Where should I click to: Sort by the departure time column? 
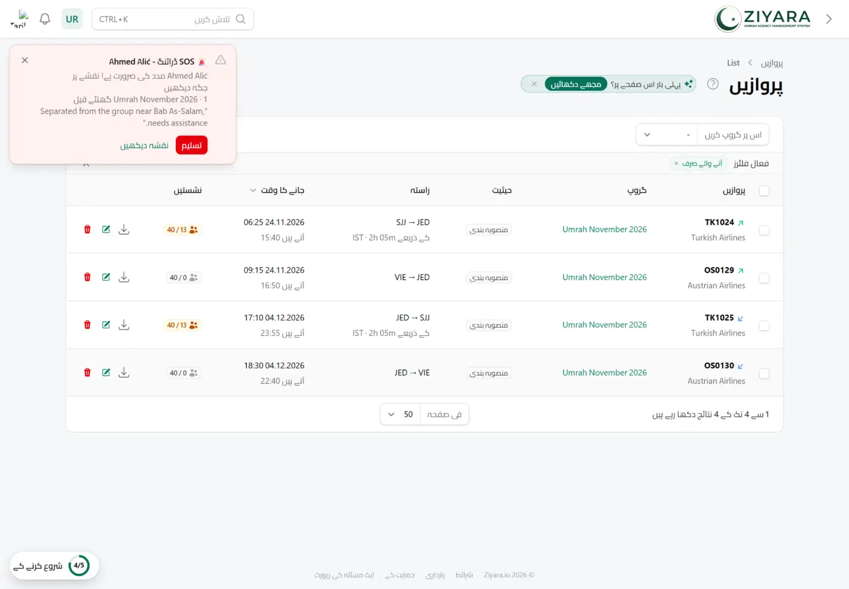pos(278,190)
